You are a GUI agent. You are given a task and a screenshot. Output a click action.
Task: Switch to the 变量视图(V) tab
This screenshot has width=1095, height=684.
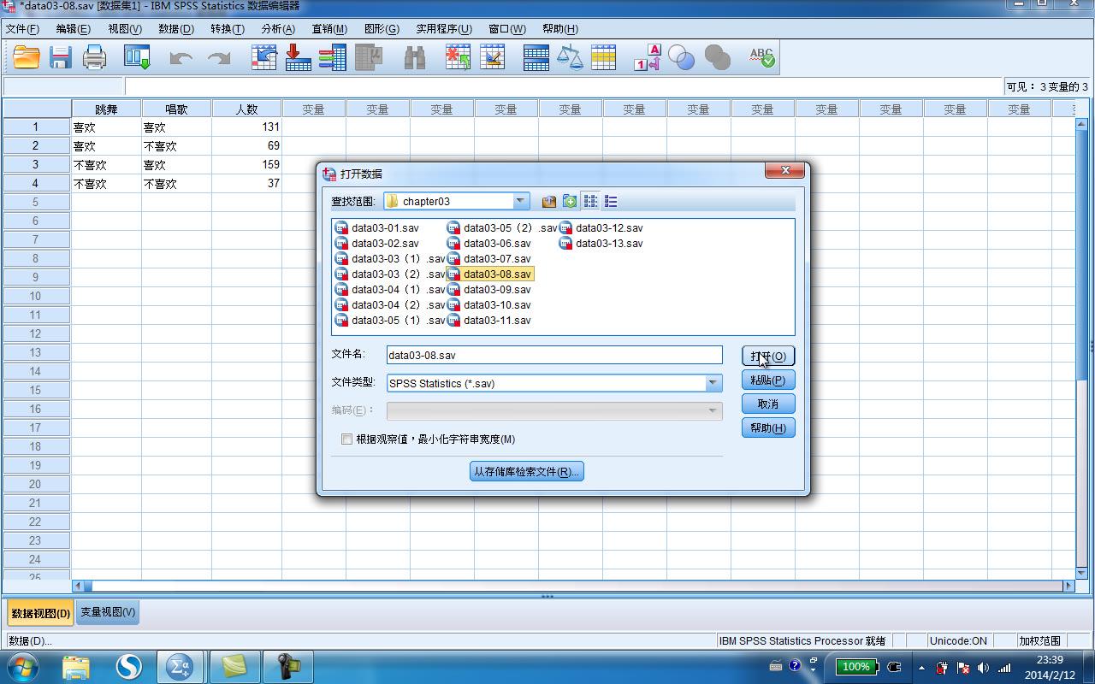[108, 612]
